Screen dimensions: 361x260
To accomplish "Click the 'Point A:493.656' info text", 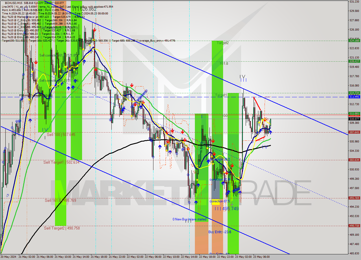I will pyautogui.click(x=11, y=10).
